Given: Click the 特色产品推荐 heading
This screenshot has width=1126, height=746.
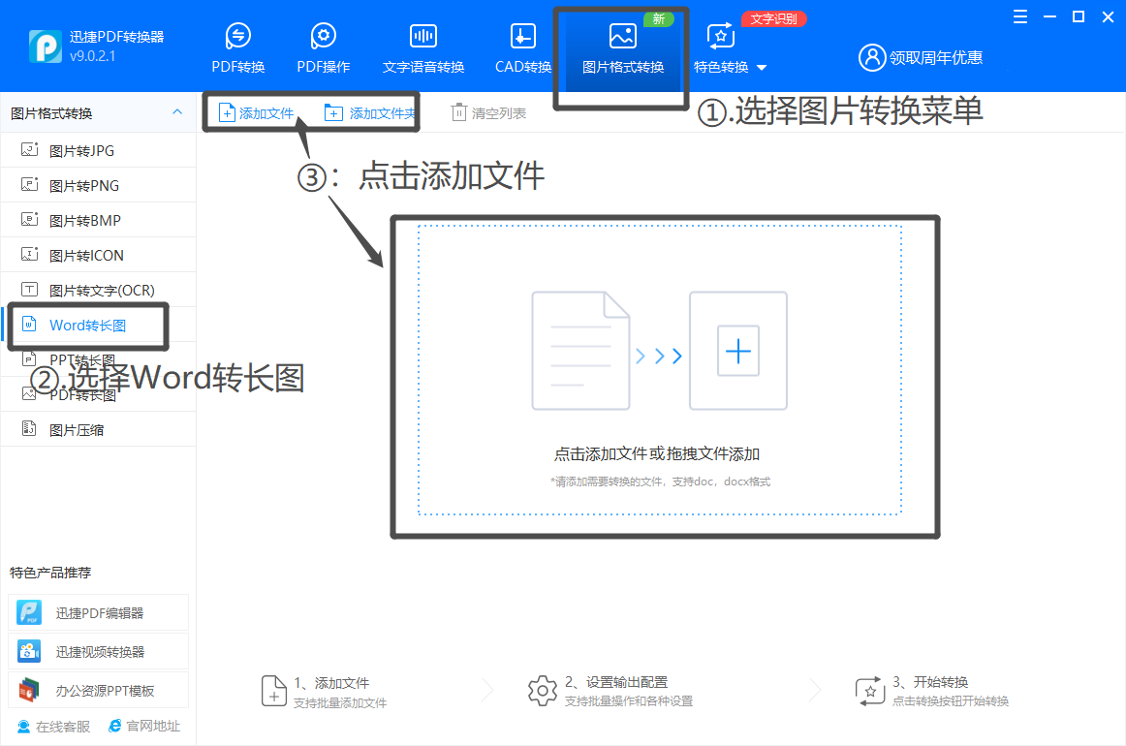Looking at the screenshot, I should pyautogui.click(x=50, y=573).
